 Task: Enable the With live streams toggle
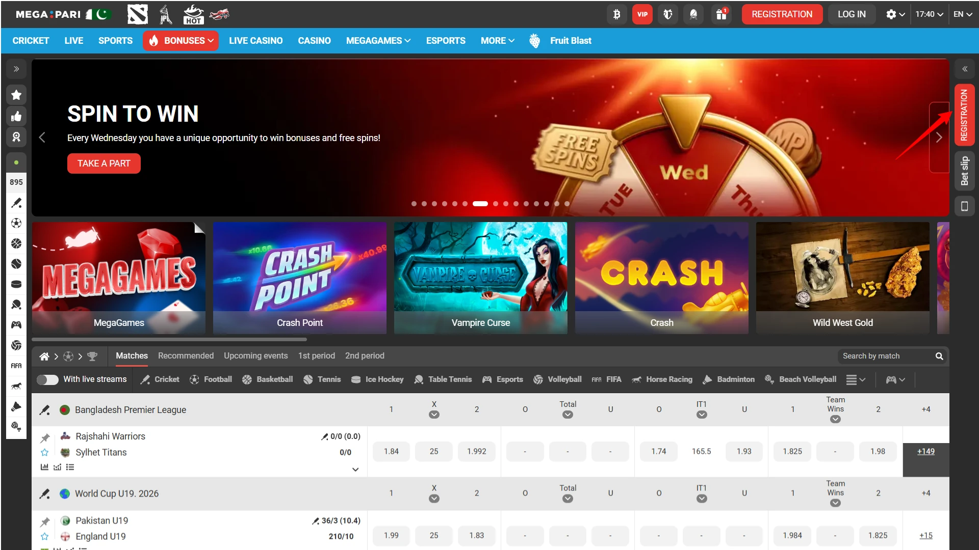pyautogui.click(x=47, y=379)
